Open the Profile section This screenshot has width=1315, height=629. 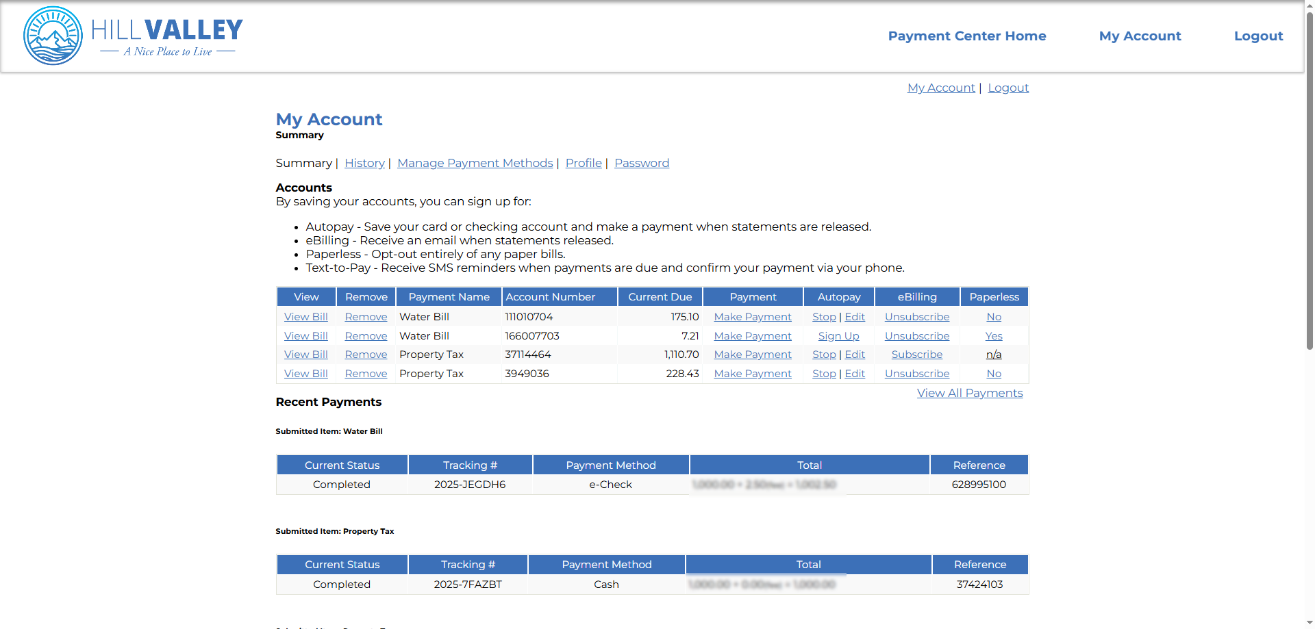point(584,163)
